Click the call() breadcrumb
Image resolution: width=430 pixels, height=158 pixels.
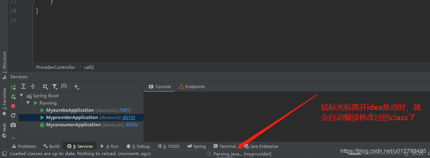click(89, 67)
